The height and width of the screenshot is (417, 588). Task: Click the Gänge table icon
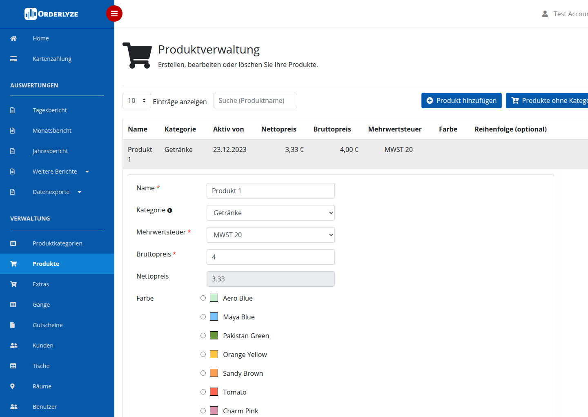13,305
